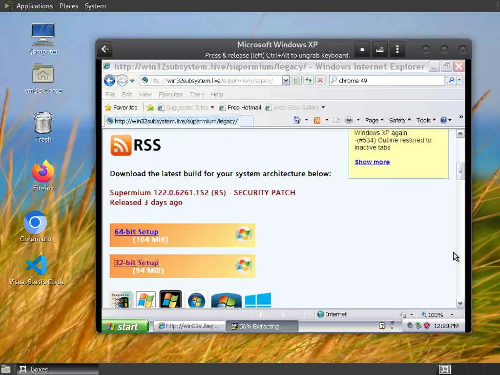Launch Firefox from the desktop
This screenshot has width=500, height=375.
click(43, 176)
